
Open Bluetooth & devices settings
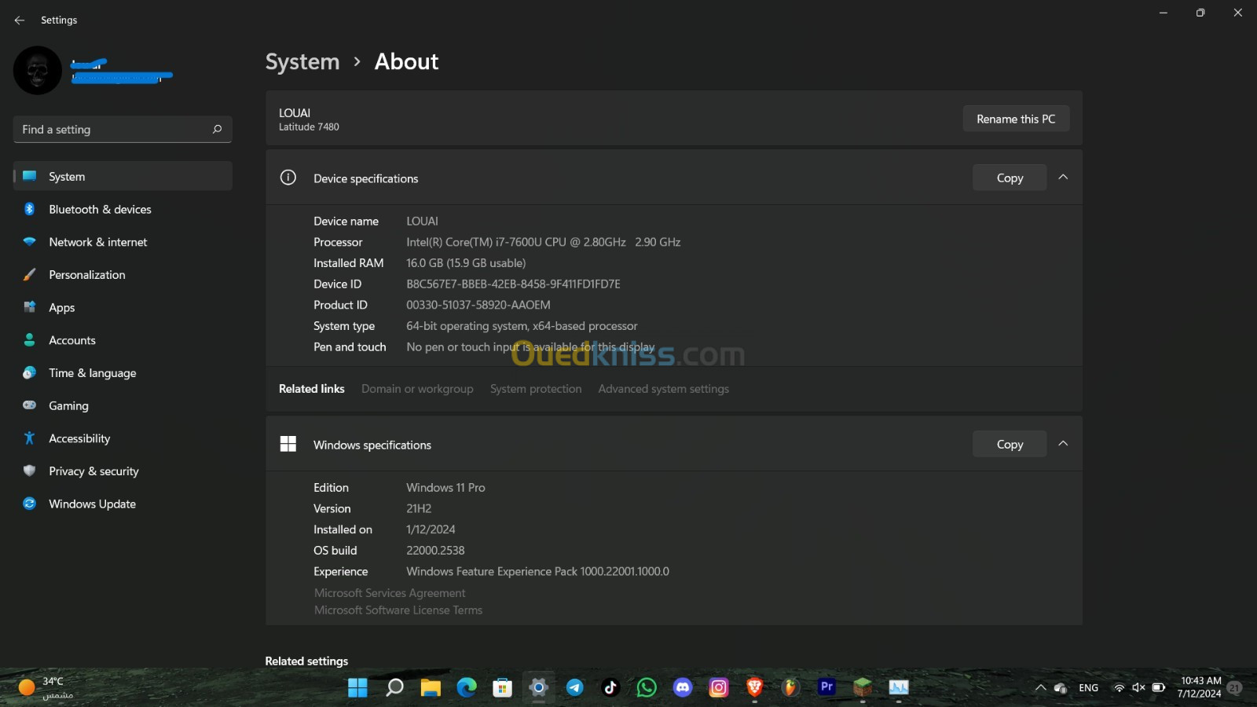point(123,209)
